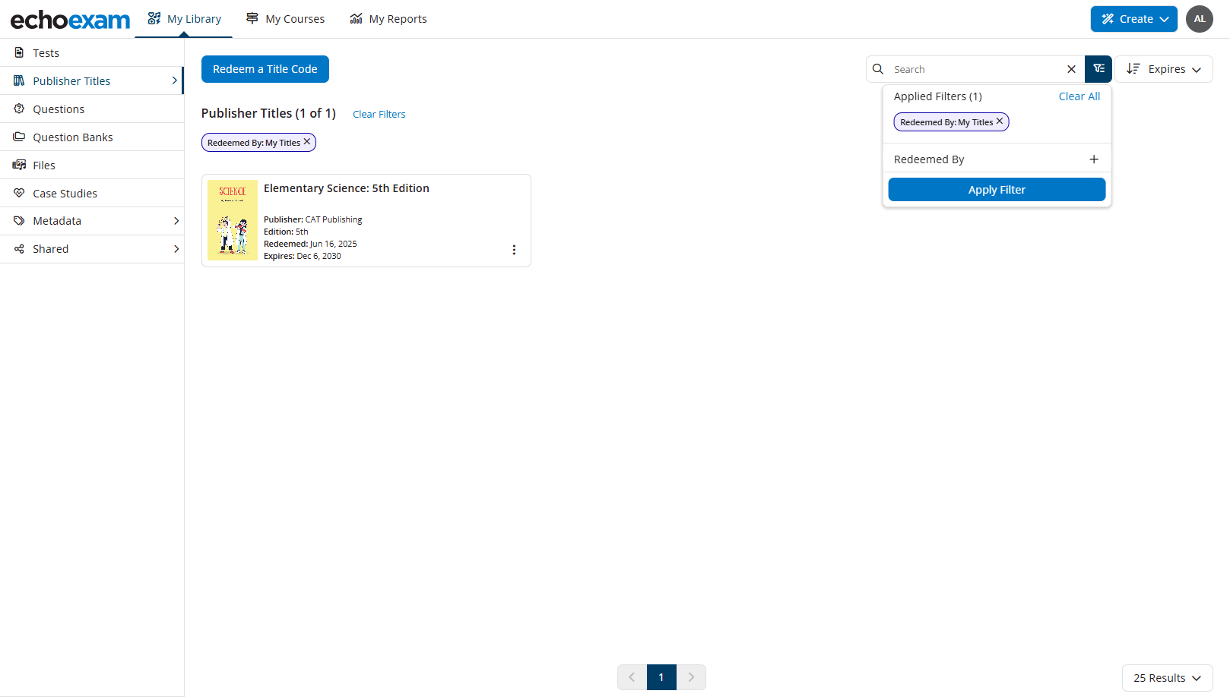Go to the previous results page arrow
This screenshot has width=1230, height=697.
632,677
